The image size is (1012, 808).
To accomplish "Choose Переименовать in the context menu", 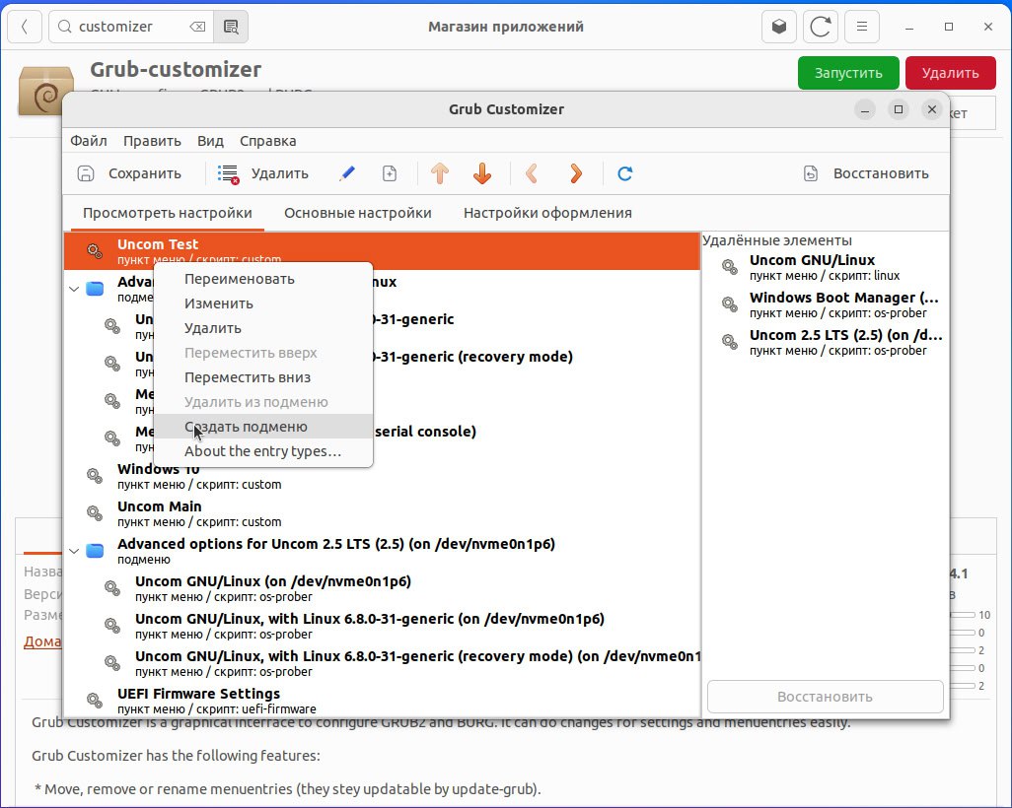I will tap(263, 279).
